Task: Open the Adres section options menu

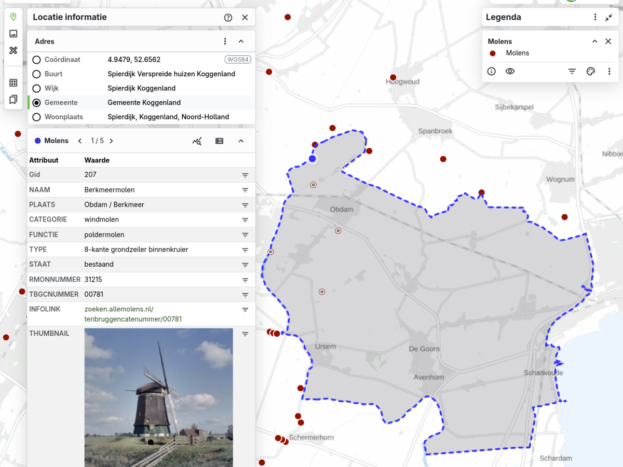Action: coord(225,42)
